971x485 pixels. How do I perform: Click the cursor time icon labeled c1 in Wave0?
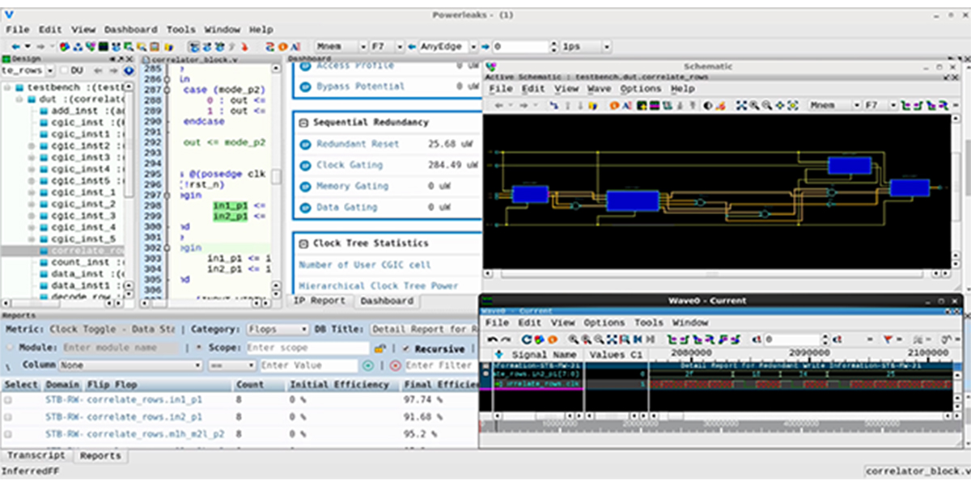click(x=757, y=339)
